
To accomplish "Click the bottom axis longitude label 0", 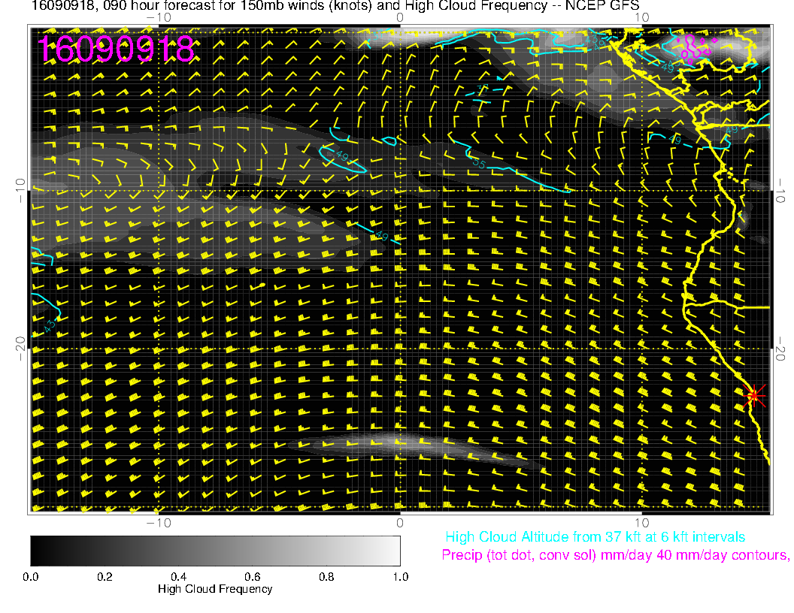I will (x=399, y=523).
